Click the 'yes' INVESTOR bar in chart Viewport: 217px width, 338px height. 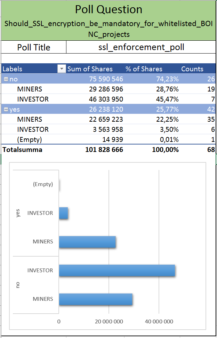pyautogui.click(x=63, y=213)
